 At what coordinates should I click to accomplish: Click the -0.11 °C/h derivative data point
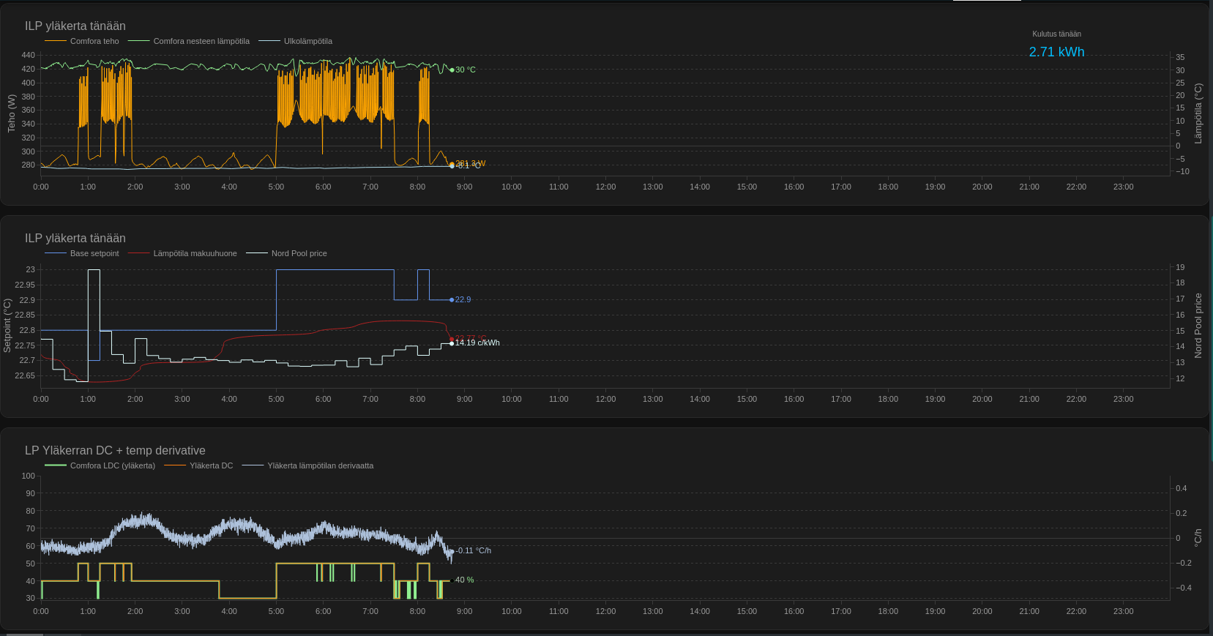452,551
